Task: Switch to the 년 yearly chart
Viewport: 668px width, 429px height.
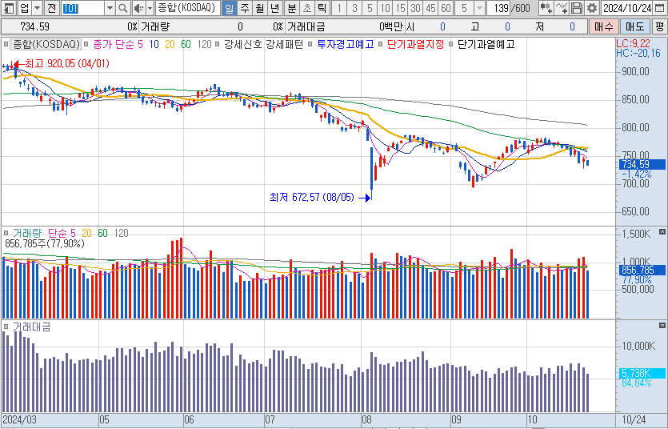Action: point(275,8)
